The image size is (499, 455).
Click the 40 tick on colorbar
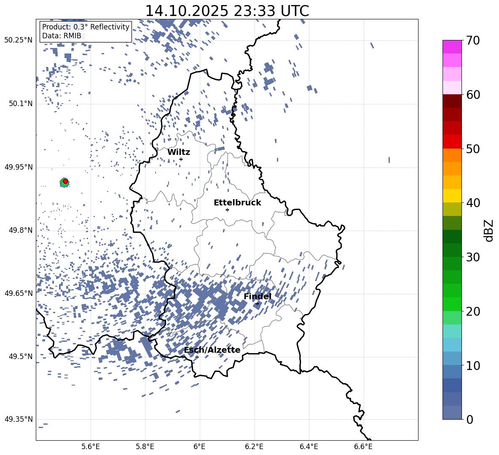473,203
